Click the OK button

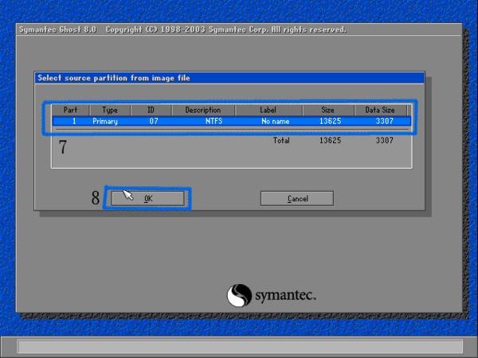click(148, 198)
